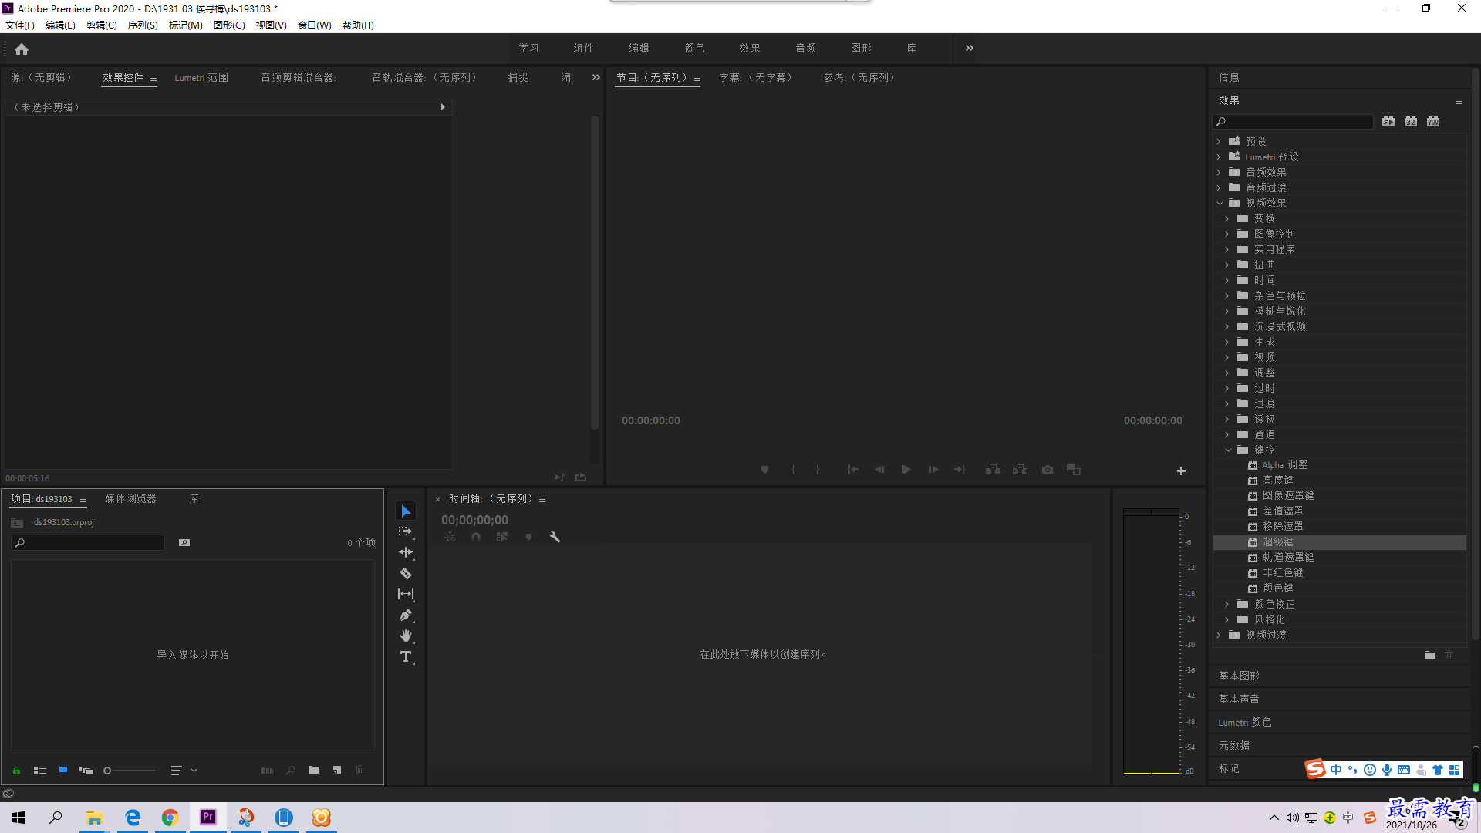
Task: Select the Type tool
Action: (x=406, y=656)
